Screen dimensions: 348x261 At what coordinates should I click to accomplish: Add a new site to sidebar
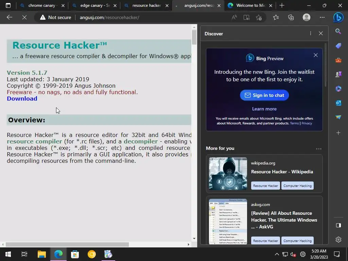click(x=338, y=133)
